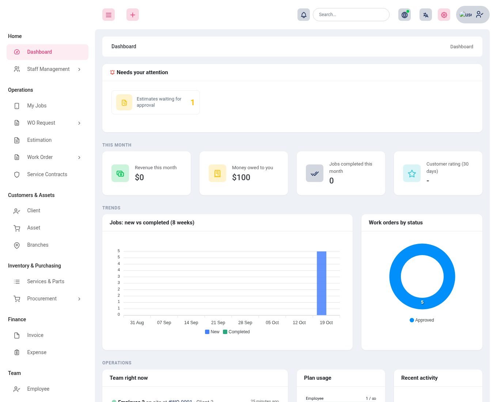The width and height of the screenshot is (497, 402).
Task: Click the Expense clipboard icon
Action: click(x=17, y=352)
